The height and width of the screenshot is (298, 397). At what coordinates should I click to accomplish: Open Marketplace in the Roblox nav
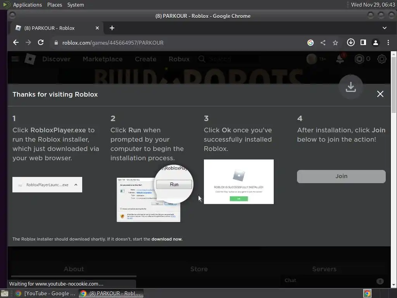(x=102, y=59)
